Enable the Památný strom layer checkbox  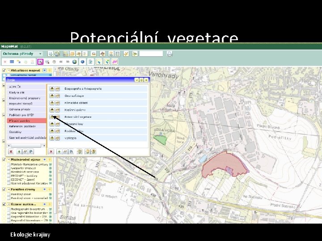8,194
